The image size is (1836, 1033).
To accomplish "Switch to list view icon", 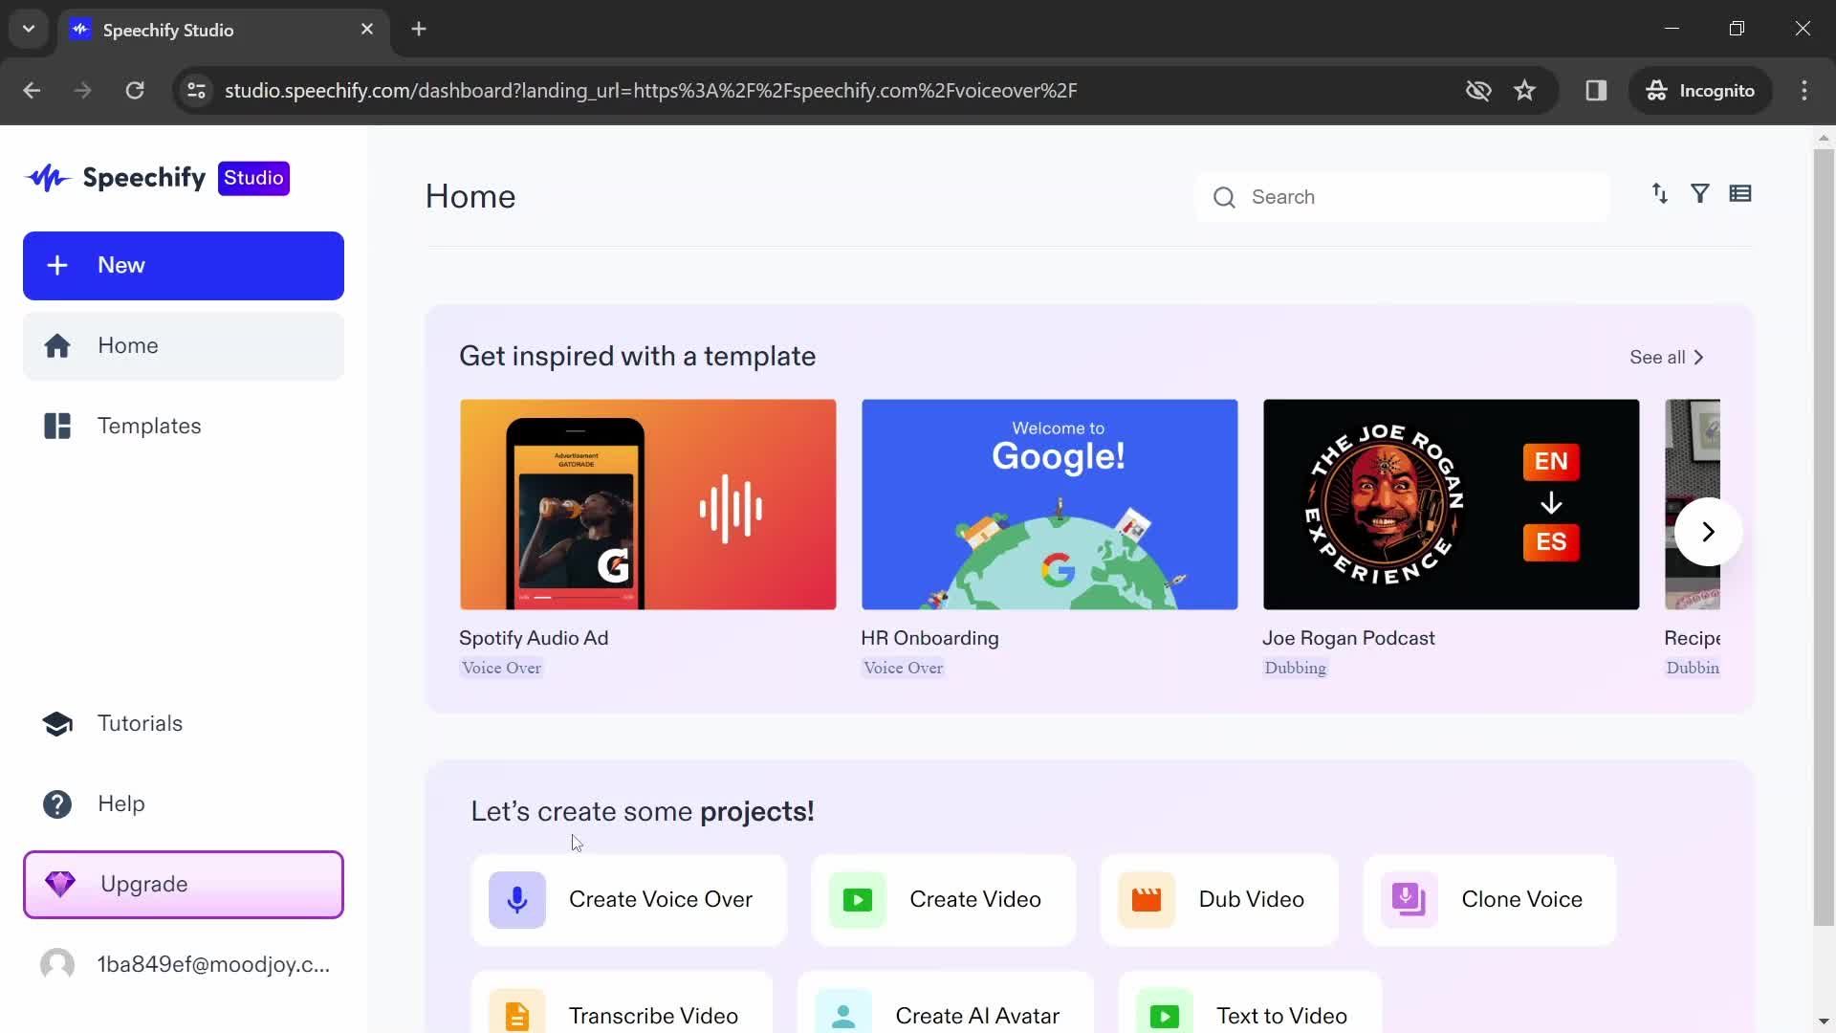I will (1740, 194).
